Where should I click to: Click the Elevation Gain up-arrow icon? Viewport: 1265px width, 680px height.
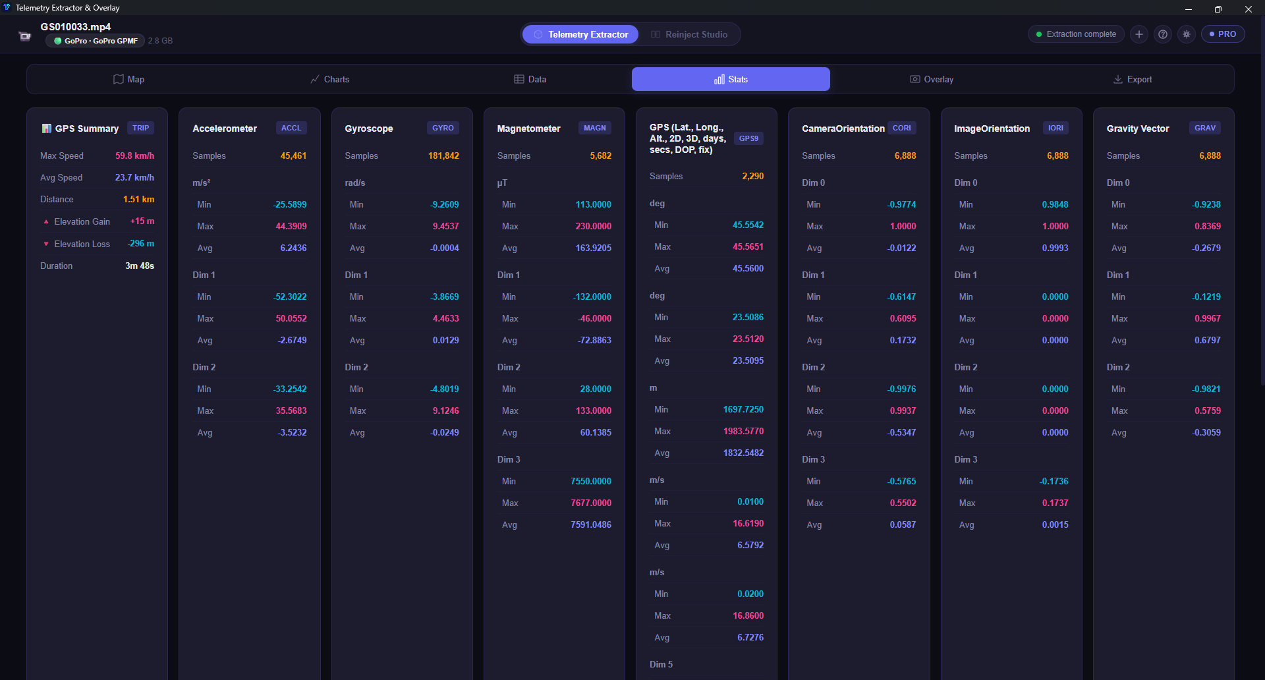(46, 222)
